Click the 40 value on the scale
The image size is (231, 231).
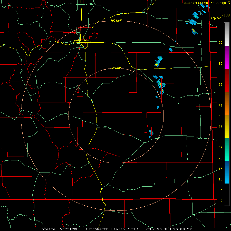tap(220, 116)
